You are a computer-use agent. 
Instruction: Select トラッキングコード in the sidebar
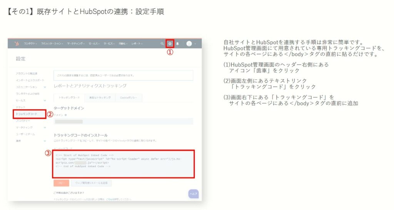tap(27, 114)
